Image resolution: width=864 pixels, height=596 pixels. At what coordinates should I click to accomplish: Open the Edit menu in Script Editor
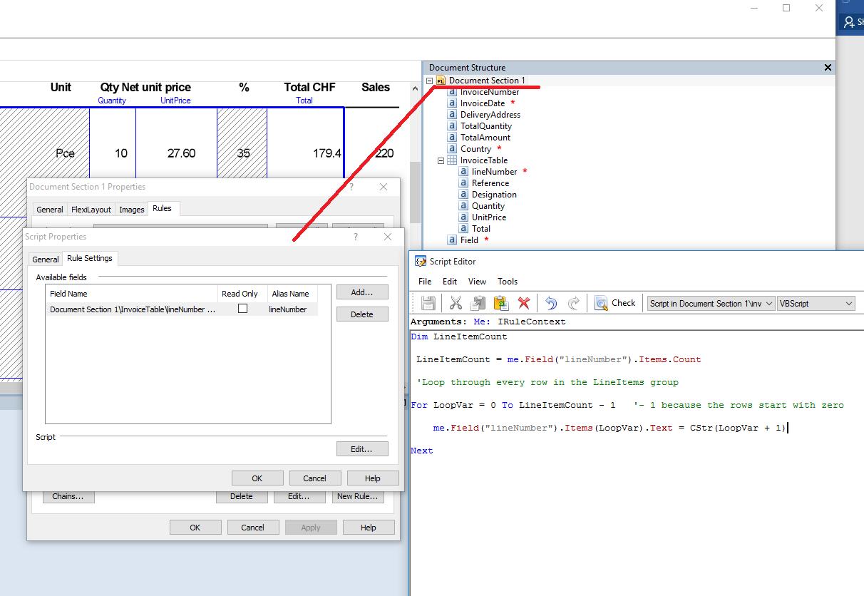tap(450, 282)
